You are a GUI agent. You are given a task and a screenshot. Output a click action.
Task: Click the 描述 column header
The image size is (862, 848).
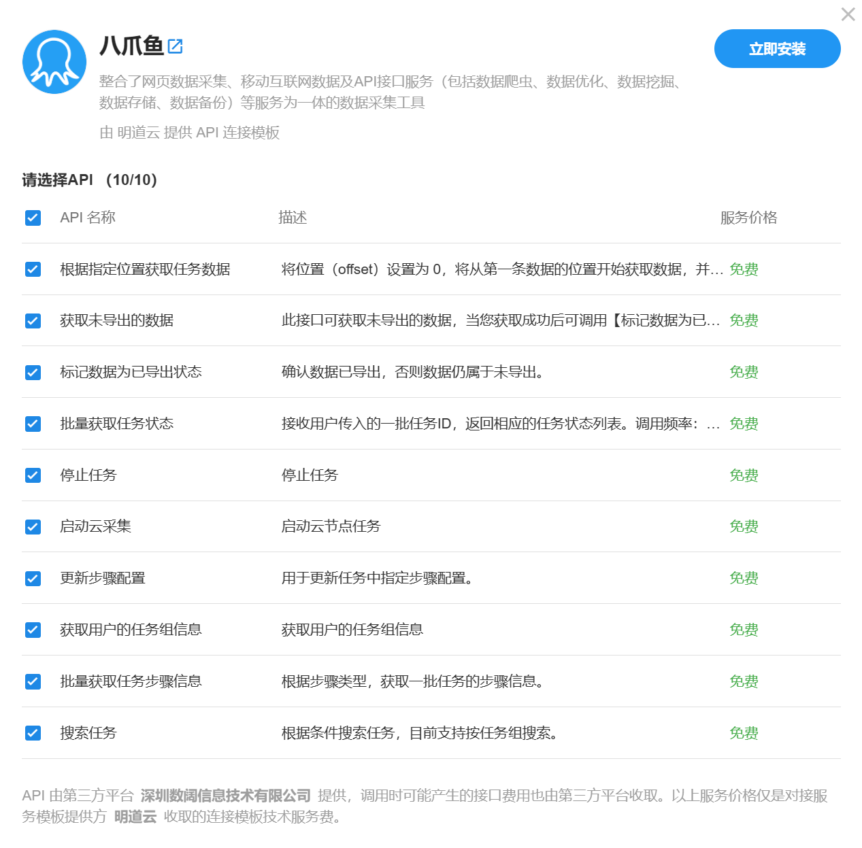coord(293,218)
